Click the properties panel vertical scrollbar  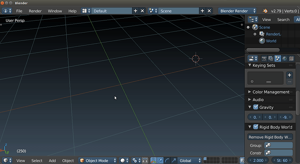click(x=298, y=103)
